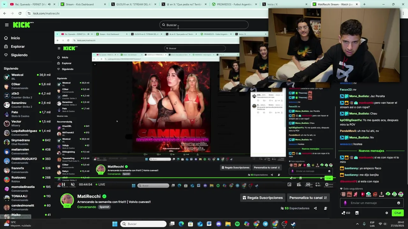Image resolution: width=408 pixels, height=229 pixels.
Task: Open Microsoft Edge from the taskbar
Action: click(x=181, y=224)
